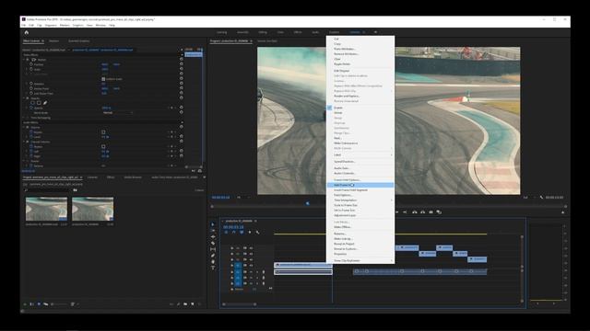Choose Unlink from context menu

[x=360, y=112]
